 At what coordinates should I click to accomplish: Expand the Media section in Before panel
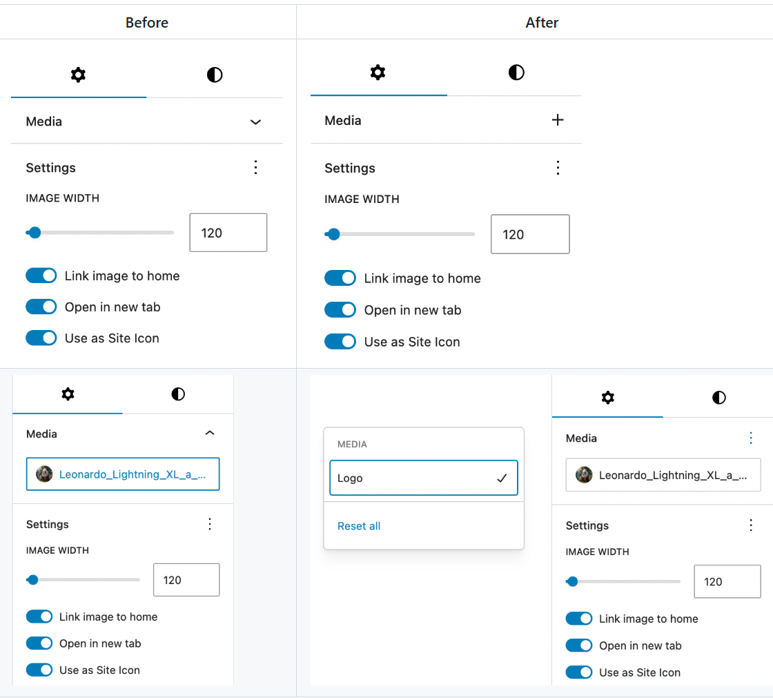(x=255, y=121)
